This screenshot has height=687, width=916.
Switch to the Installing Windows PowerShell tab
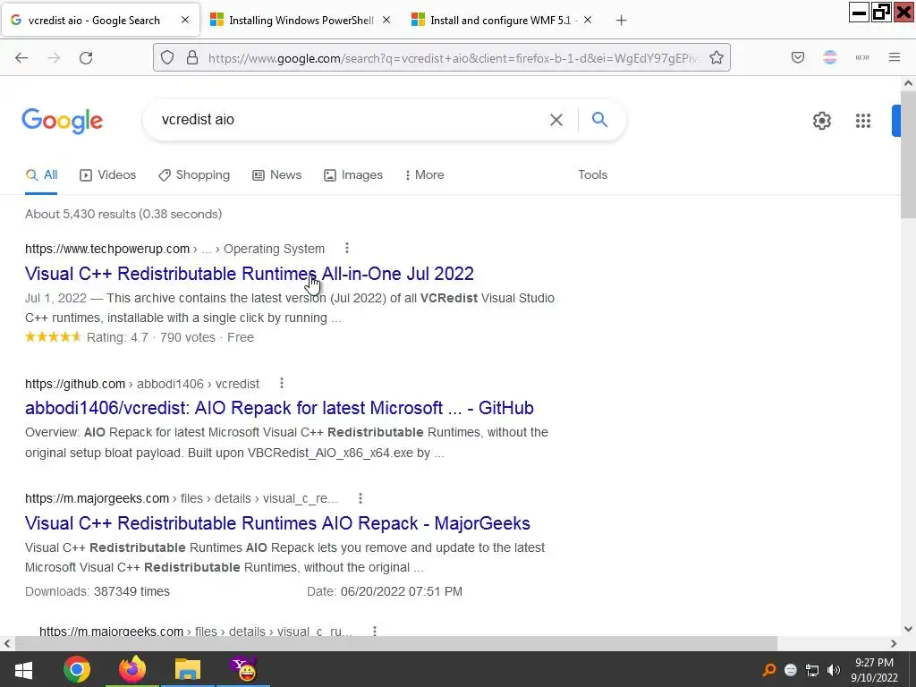(x=301, y=21)
